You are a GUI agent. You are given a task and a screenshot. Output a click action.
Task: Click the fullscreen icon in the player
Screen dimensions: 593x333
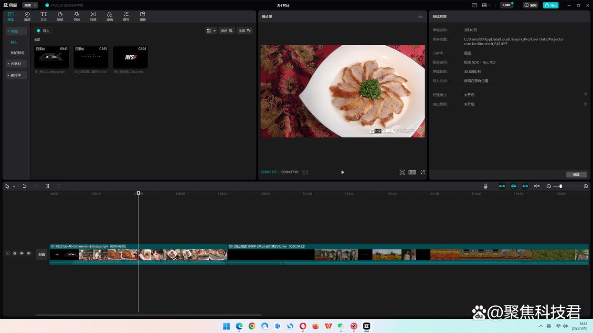[423, 172]
